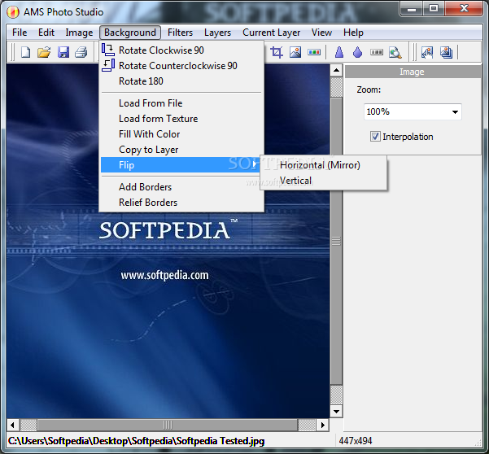489x454 pixels.
Task: Open the File menu
Action: tap(20, 33)
